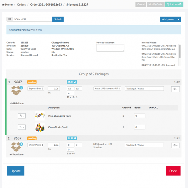
Task: Open the gear menu for package 9657
Action: point(175,145)
